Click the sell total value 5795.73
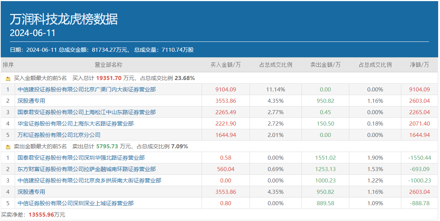The image size is (440, 221). pyautogui.click(x=107, y=146)
